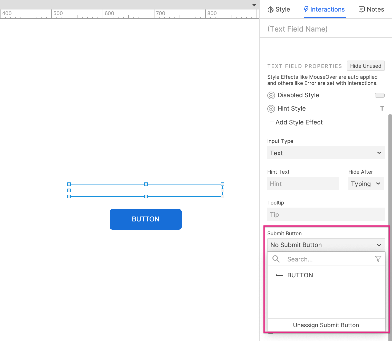Click the Add Style Effect link

point(296,122)
